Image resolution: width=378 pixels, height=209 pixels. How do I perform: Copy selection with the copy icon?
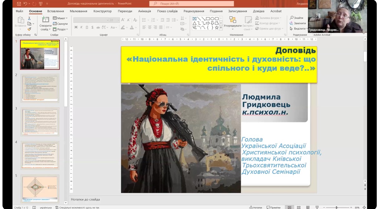[x=29, y=24]
